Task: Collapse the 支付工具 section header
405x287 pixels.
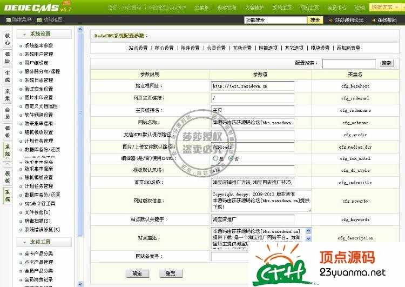Action: 44,242
